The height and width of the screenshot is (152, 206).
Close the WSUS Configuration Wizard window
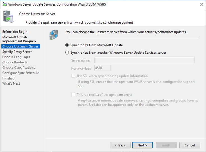point(202,4)
